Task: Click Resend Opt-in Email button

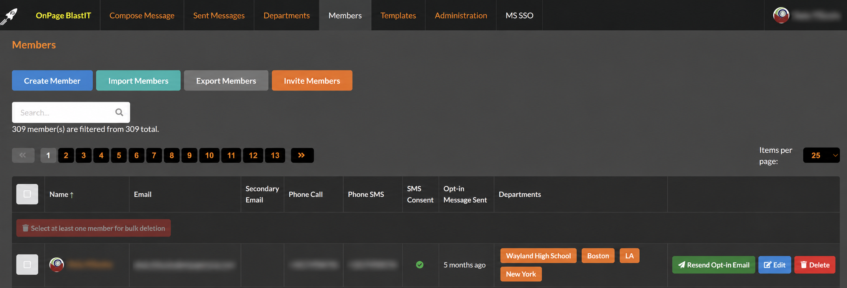Action: pyautogui.click(x=714, y=265)
